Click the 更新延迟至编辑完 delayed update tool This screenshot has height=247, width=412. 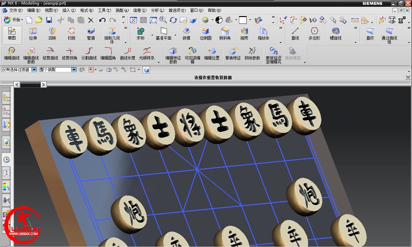(x=273, y=55)
